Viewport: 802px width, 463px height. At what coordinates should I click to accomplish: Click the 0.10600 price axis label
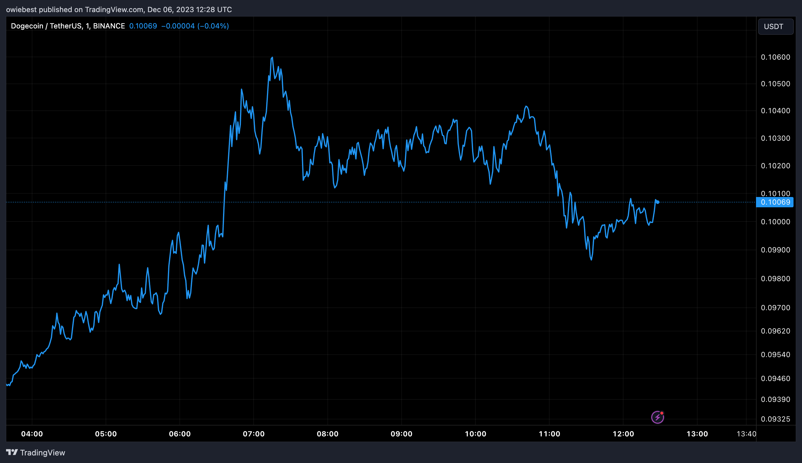click(x=775, y=57)
